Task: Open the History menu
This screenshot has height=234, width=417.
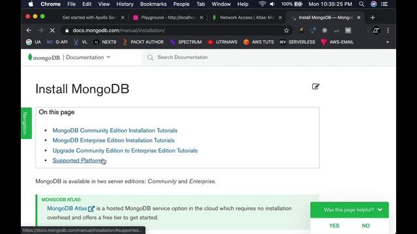Action: (124, 4)
